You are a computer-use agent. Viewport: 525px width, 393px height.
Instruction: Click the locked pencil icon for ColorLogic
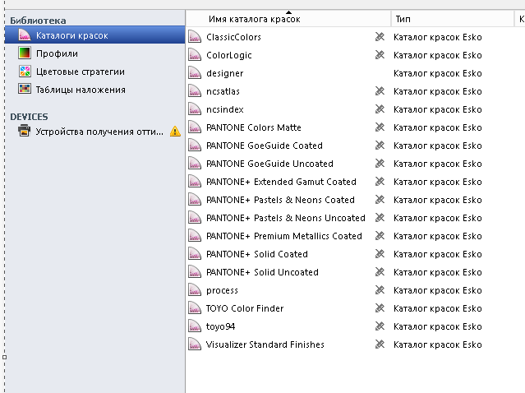tap(380, 54)
